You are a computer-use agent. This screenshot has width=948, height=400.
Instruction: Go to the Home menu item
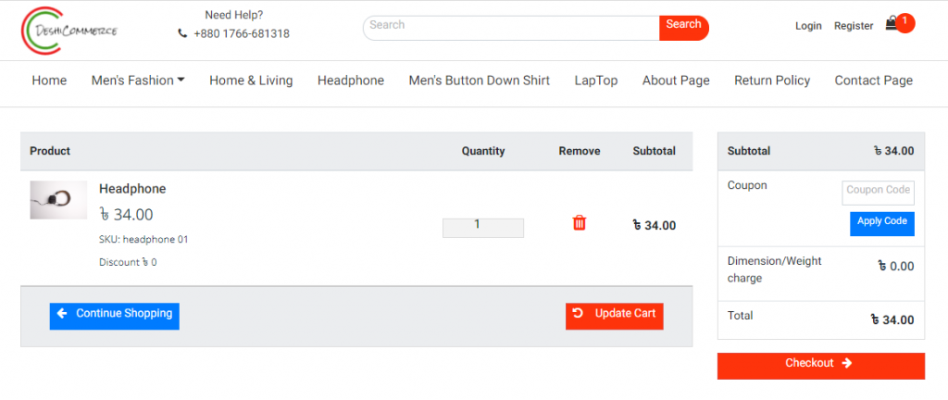tap(50, 81)
